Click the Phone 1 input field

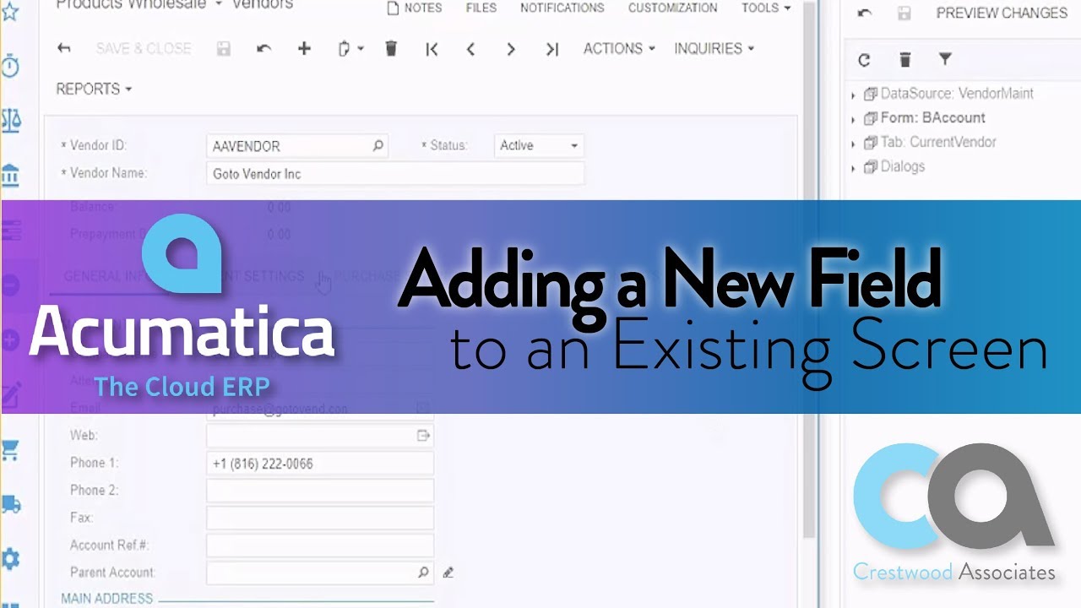click(x=320, y=463)
